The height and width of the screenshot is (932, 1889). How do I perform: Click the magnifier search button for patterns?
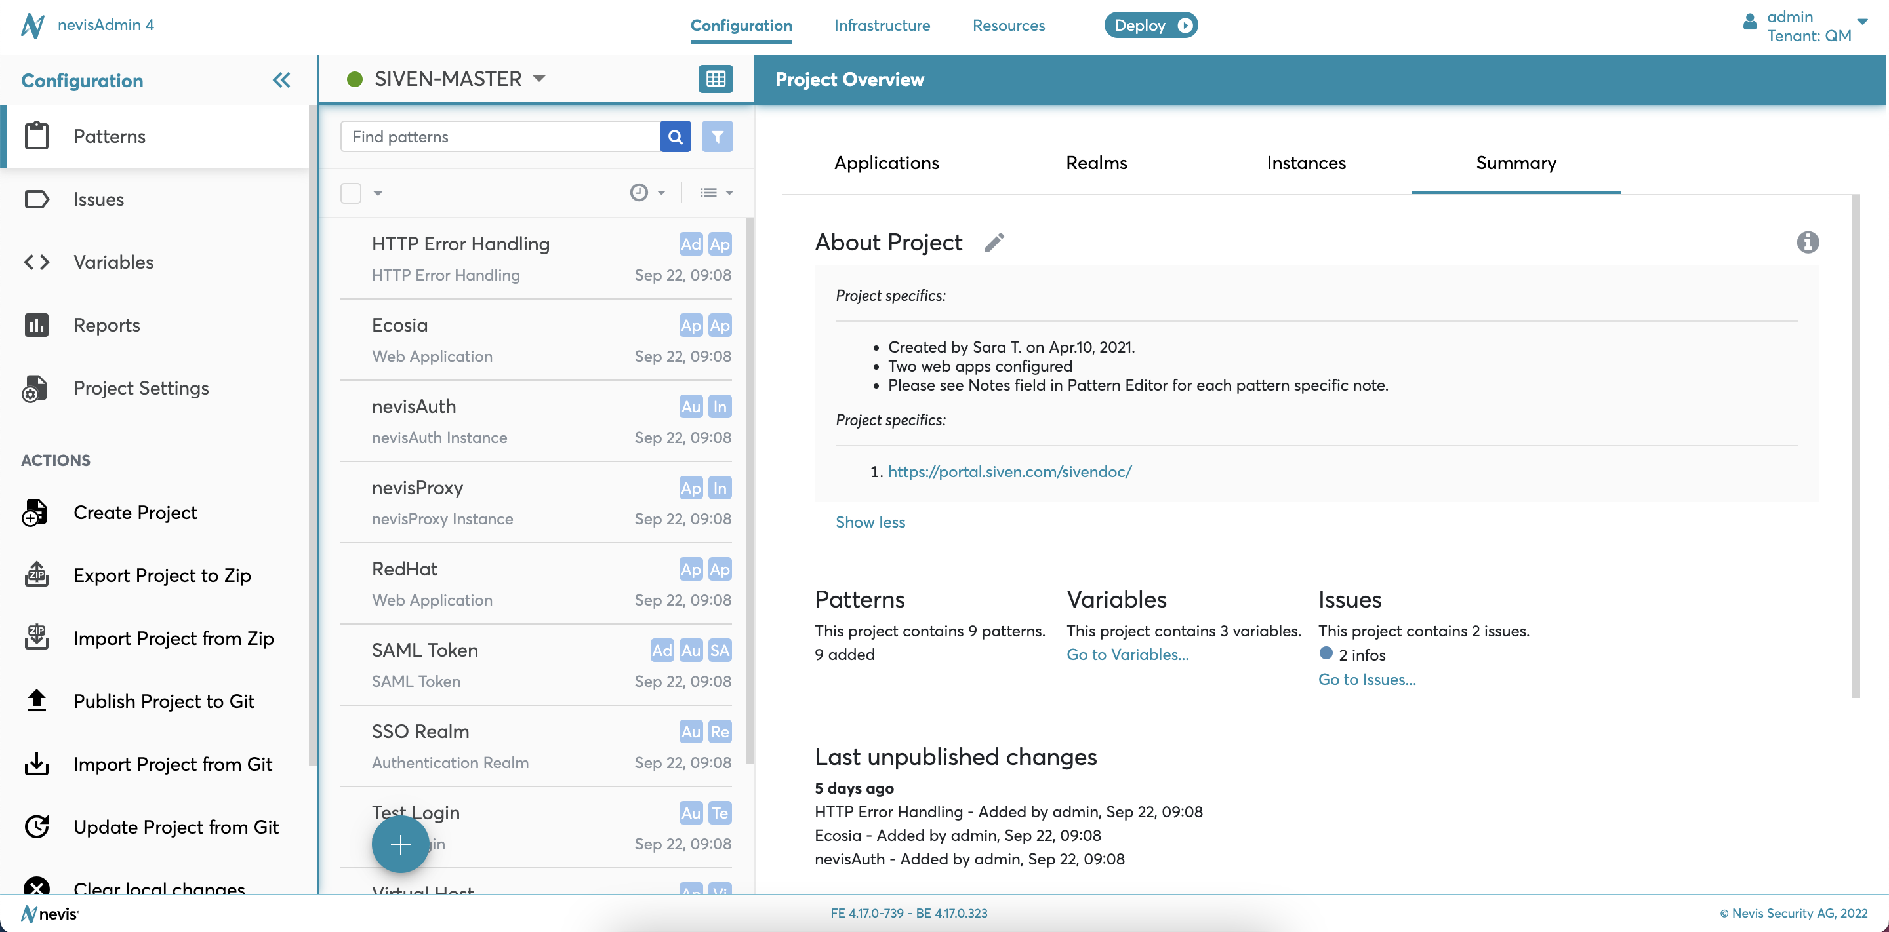click(675, 137)
